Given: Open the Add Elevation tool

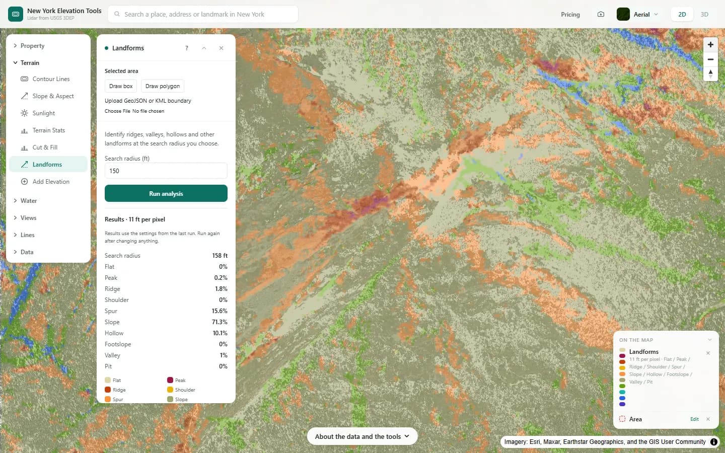Looking at the screenshot, I should [48, 182].
